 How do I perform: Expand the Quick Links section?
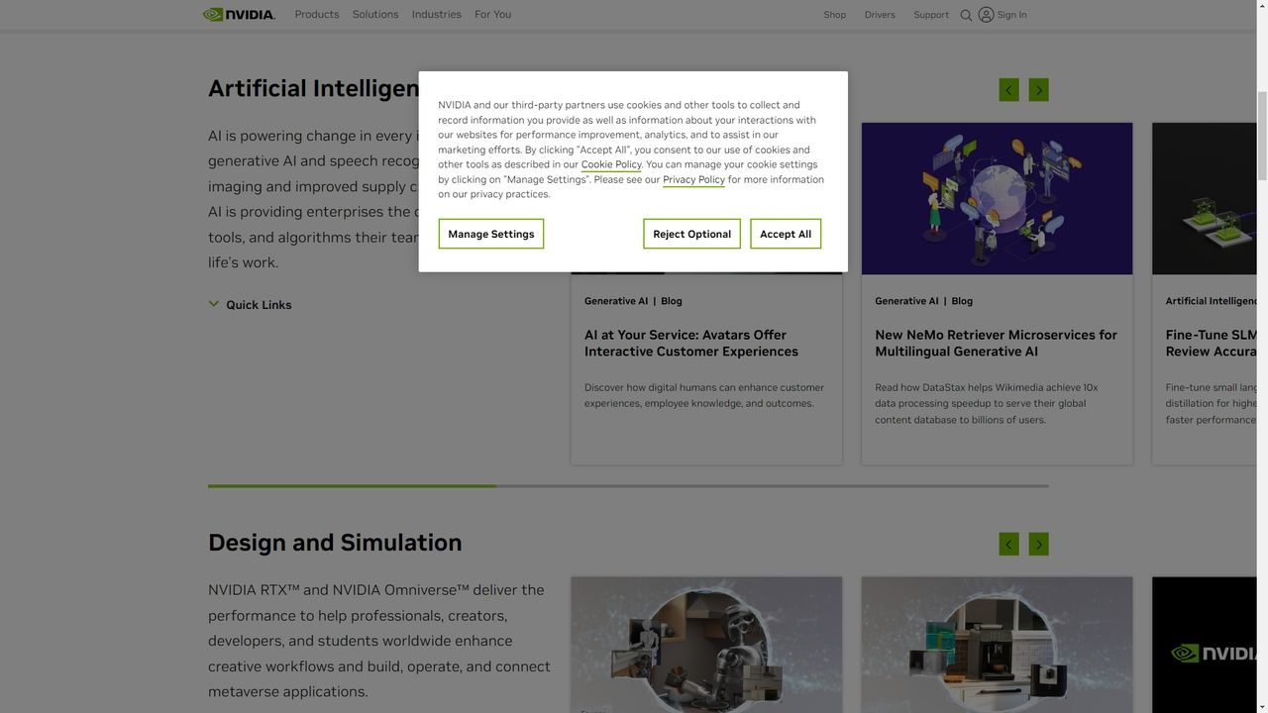coord(250,305)
